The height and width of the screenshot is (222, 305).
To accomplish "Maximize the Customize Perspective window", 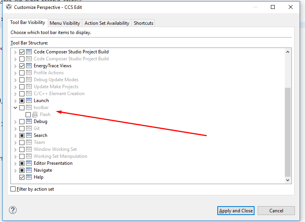I will (273, 7).
